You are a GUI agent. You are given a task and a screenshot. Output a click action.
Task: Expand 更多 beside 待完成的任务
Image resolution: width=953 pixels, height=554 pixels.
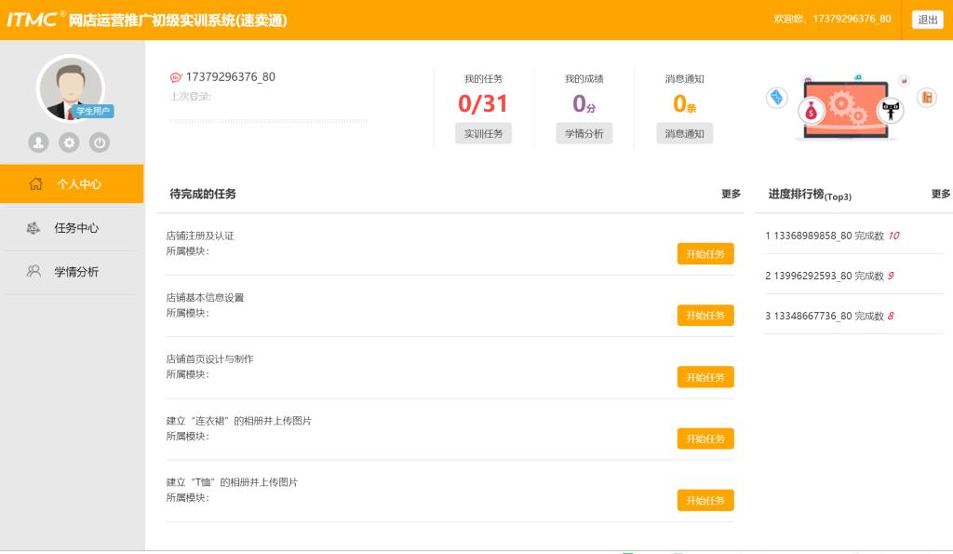pos(731,194)
